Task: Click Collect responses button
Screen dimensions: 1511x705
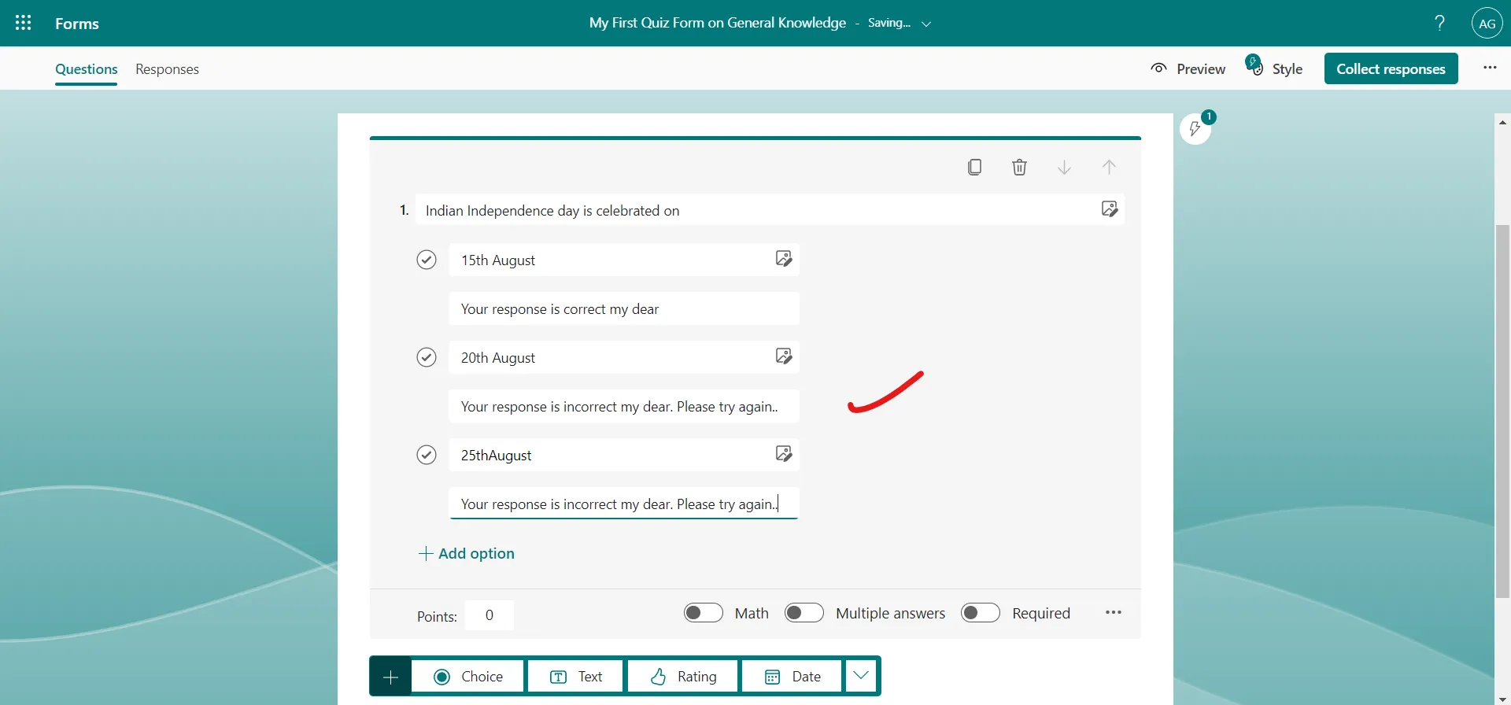Action: click(x=1391, y=68)
